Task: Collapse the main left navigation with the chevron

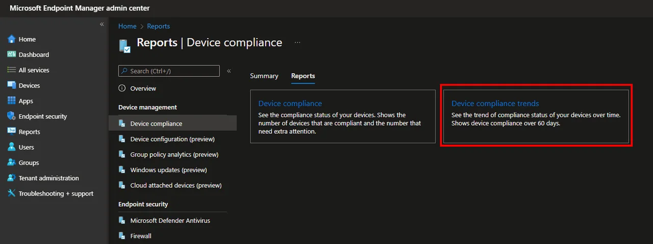Action: pos(102,24)
